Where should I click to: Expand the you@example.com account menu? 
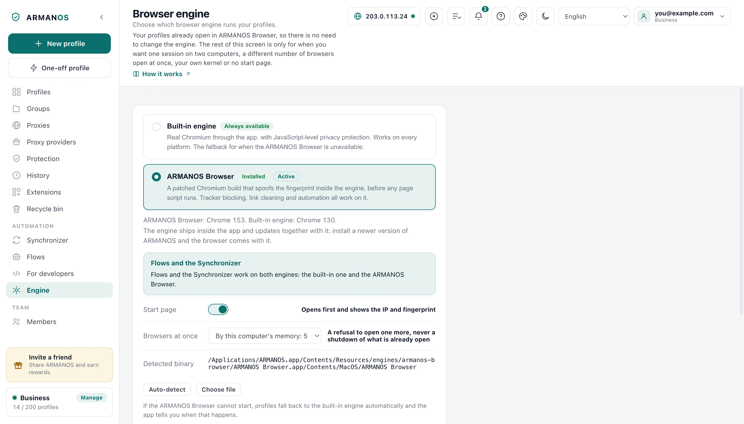click(682, 16)
